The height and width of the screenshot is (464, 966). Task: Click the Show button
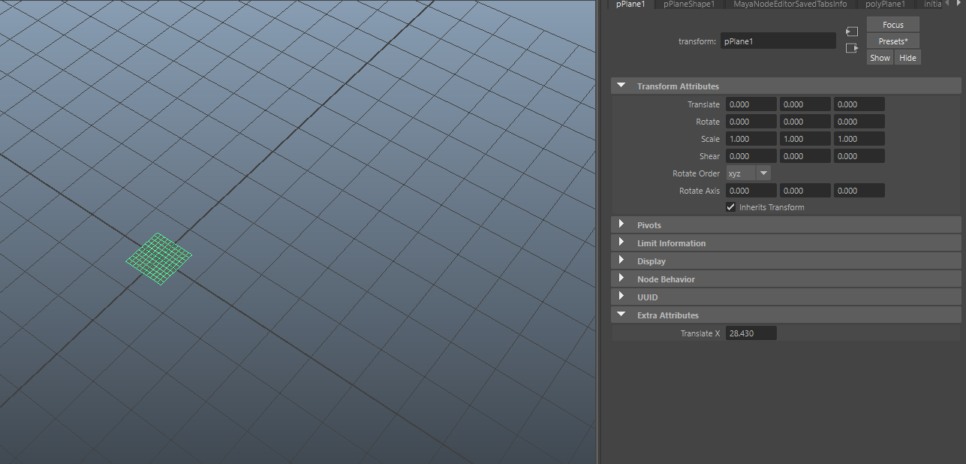coord(880,58)
